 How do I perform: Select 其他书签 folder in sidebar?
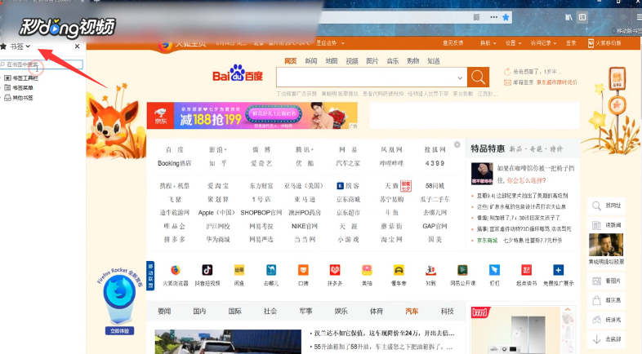23,98
